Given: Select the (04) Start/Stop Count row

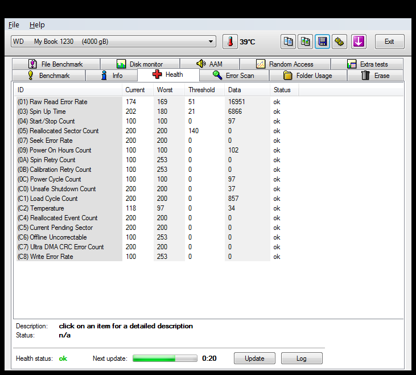Looking at the screenshot, I should pyautogui.click(x=156, y=121).
